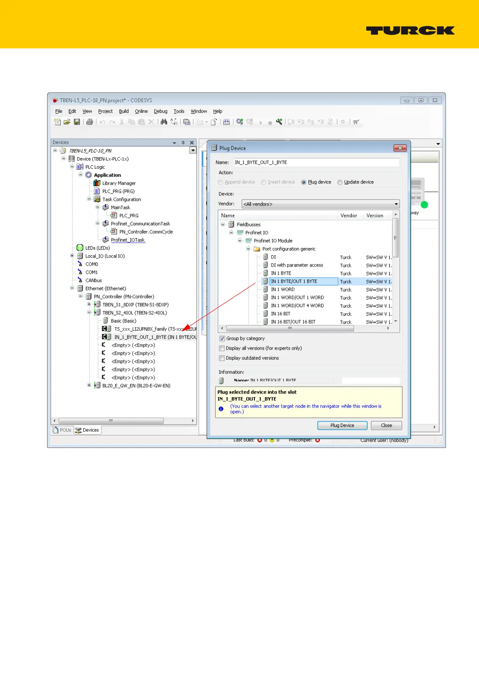This screenshot has height=679, width=479.
Task: Select the Update device radio button
Action: pos(340,182)
